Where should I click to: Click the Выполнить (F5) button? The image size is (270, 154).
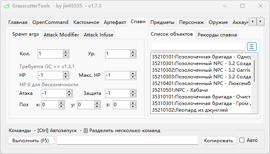pos(31,140)
